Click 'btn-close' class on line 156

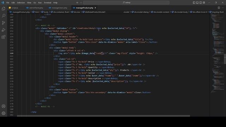(91, 42)
